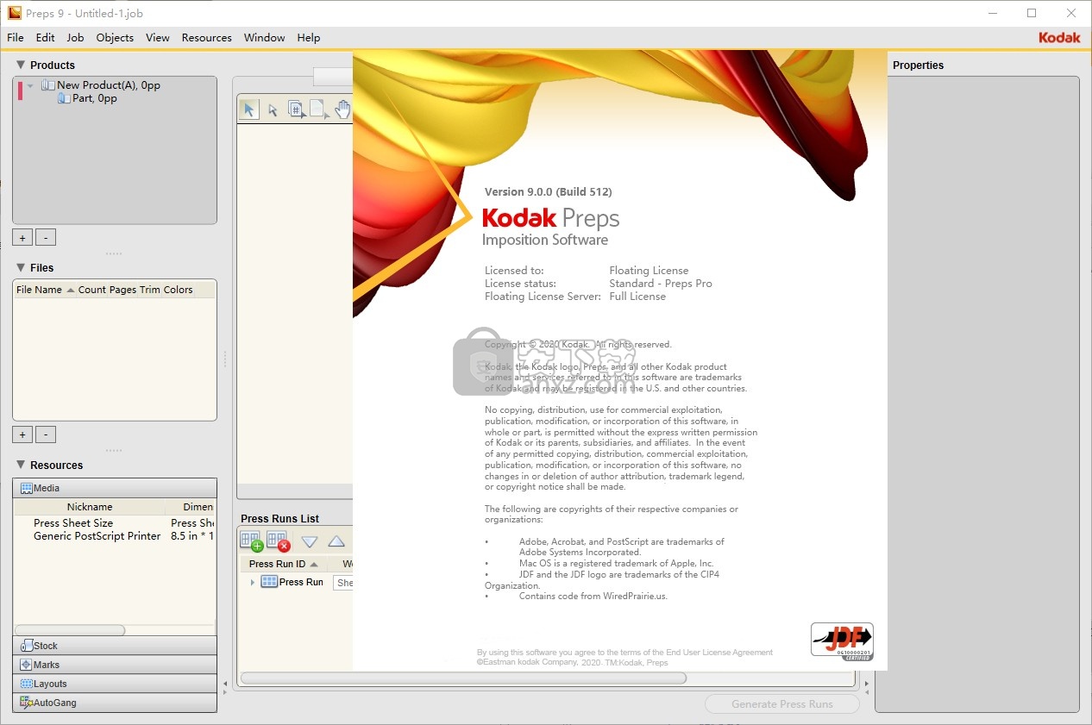Click the Pages column header in Files

(x=122, y=290)
